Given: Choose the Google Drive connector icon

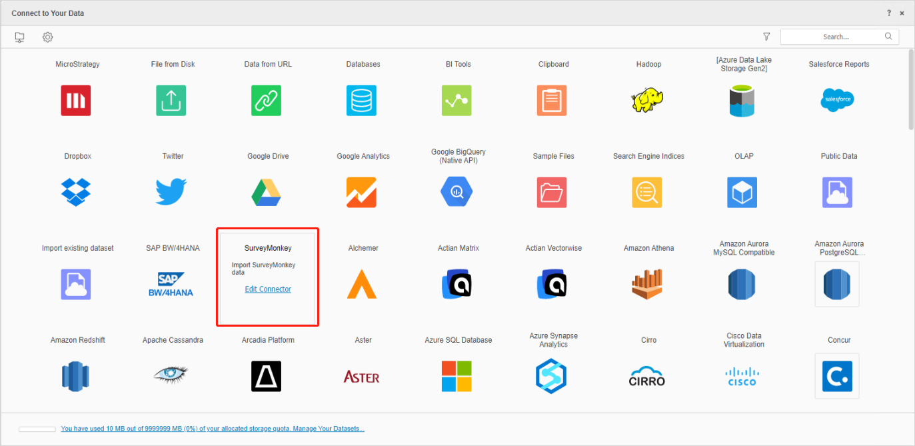Looking at the screenshot, I should (266, 192).
